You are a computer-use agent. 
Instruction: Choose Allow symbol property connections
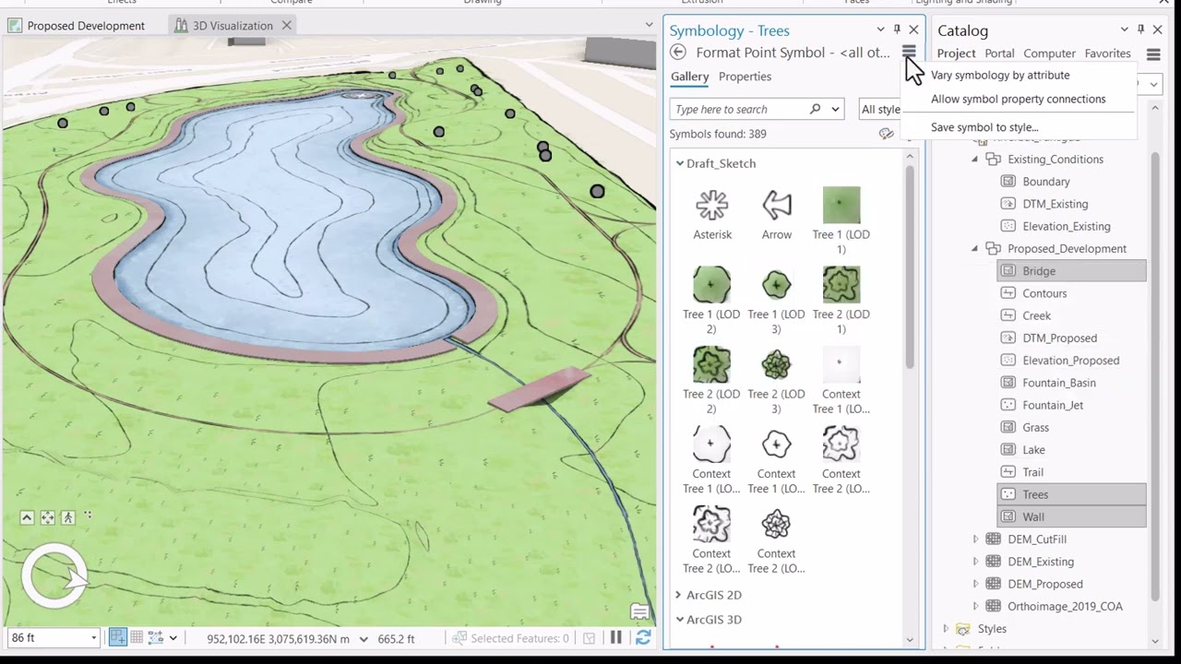point(1018,99)
